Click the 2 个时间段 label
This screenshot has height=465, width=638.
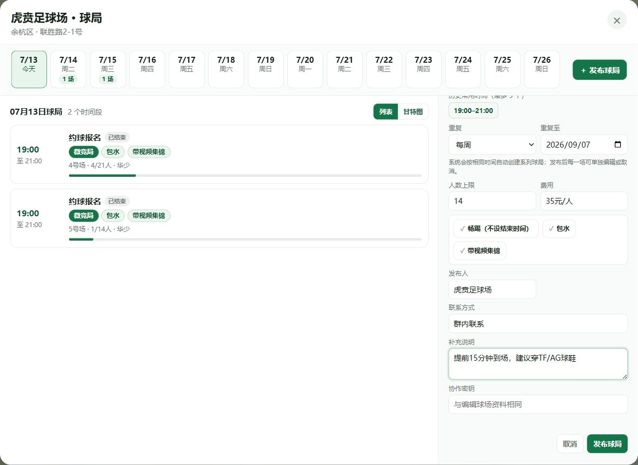point(85,112)
